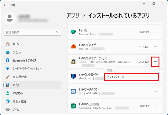Screen dimensions: 168x115
Task: Open more options for FMVパソコン診断
Action: (x=155, y=106)
